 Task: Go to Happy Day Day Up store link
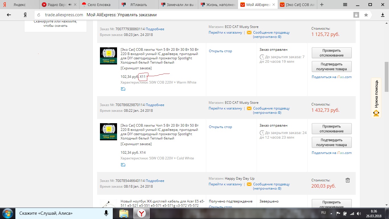(225, 184)
